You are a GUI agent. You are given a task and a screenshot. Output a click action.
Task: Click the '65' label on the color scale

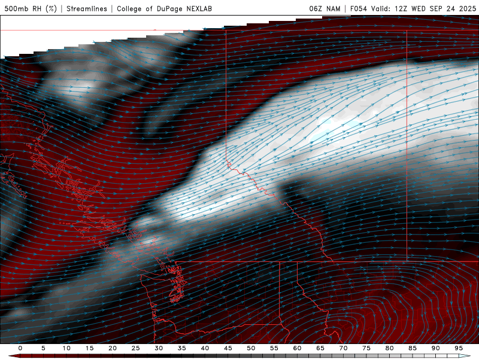coord(320,348)
